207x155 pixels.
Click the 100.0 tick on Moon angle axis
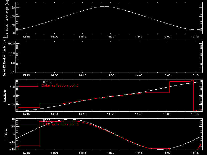point(11,43)
